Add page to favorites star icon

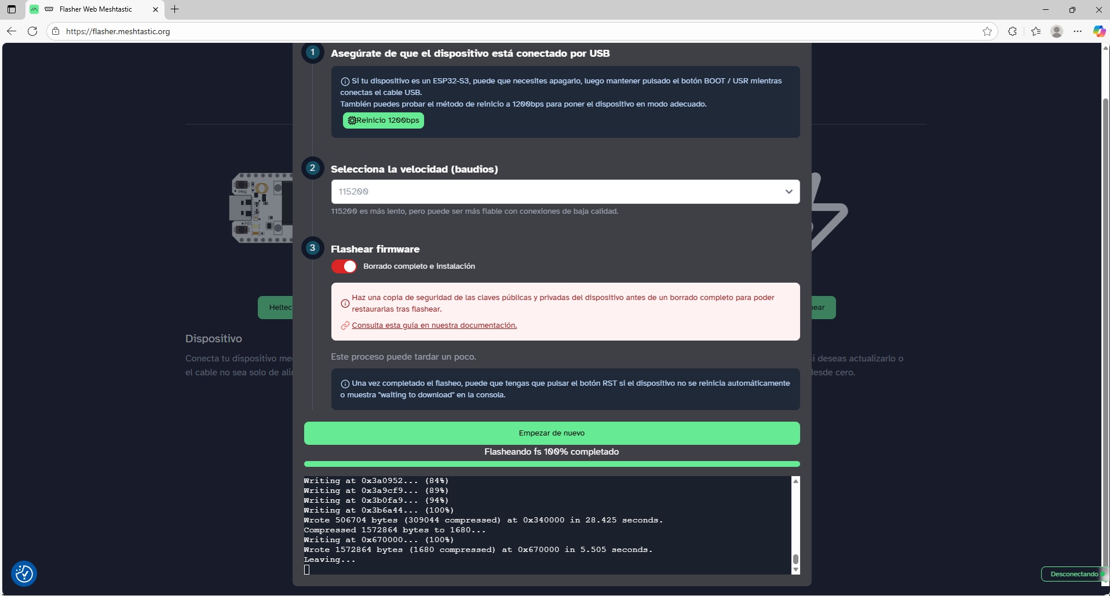pos(987,31)
